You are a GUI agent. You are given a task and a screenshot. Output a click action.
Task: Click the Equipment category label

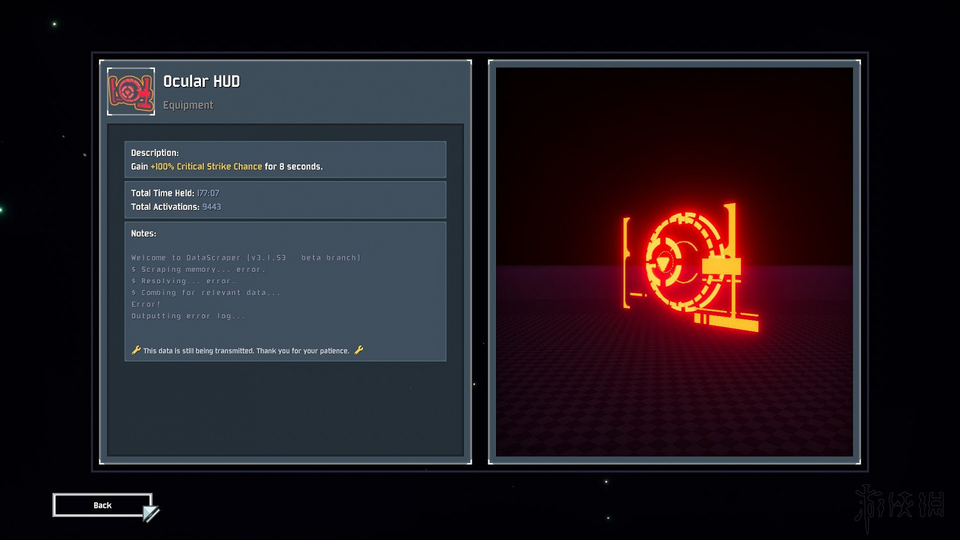point(188,105)
